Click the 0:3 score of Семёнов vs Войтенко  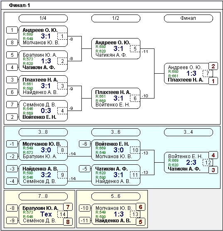point(46,111)
